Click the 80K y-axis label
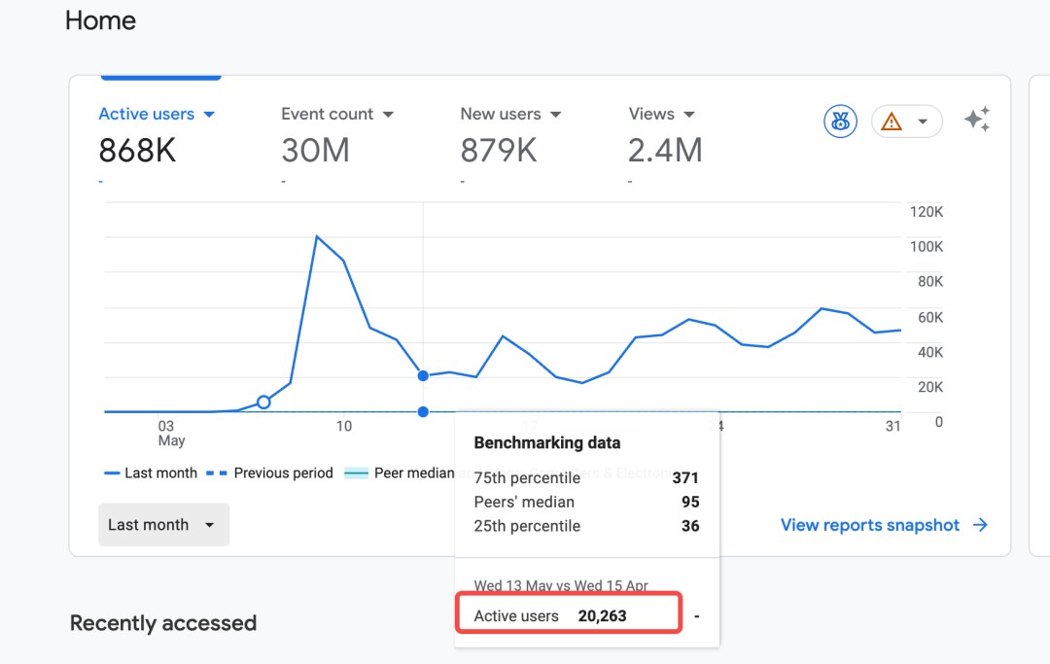The height and width of the screenshot is (664, 1050). 930,282
